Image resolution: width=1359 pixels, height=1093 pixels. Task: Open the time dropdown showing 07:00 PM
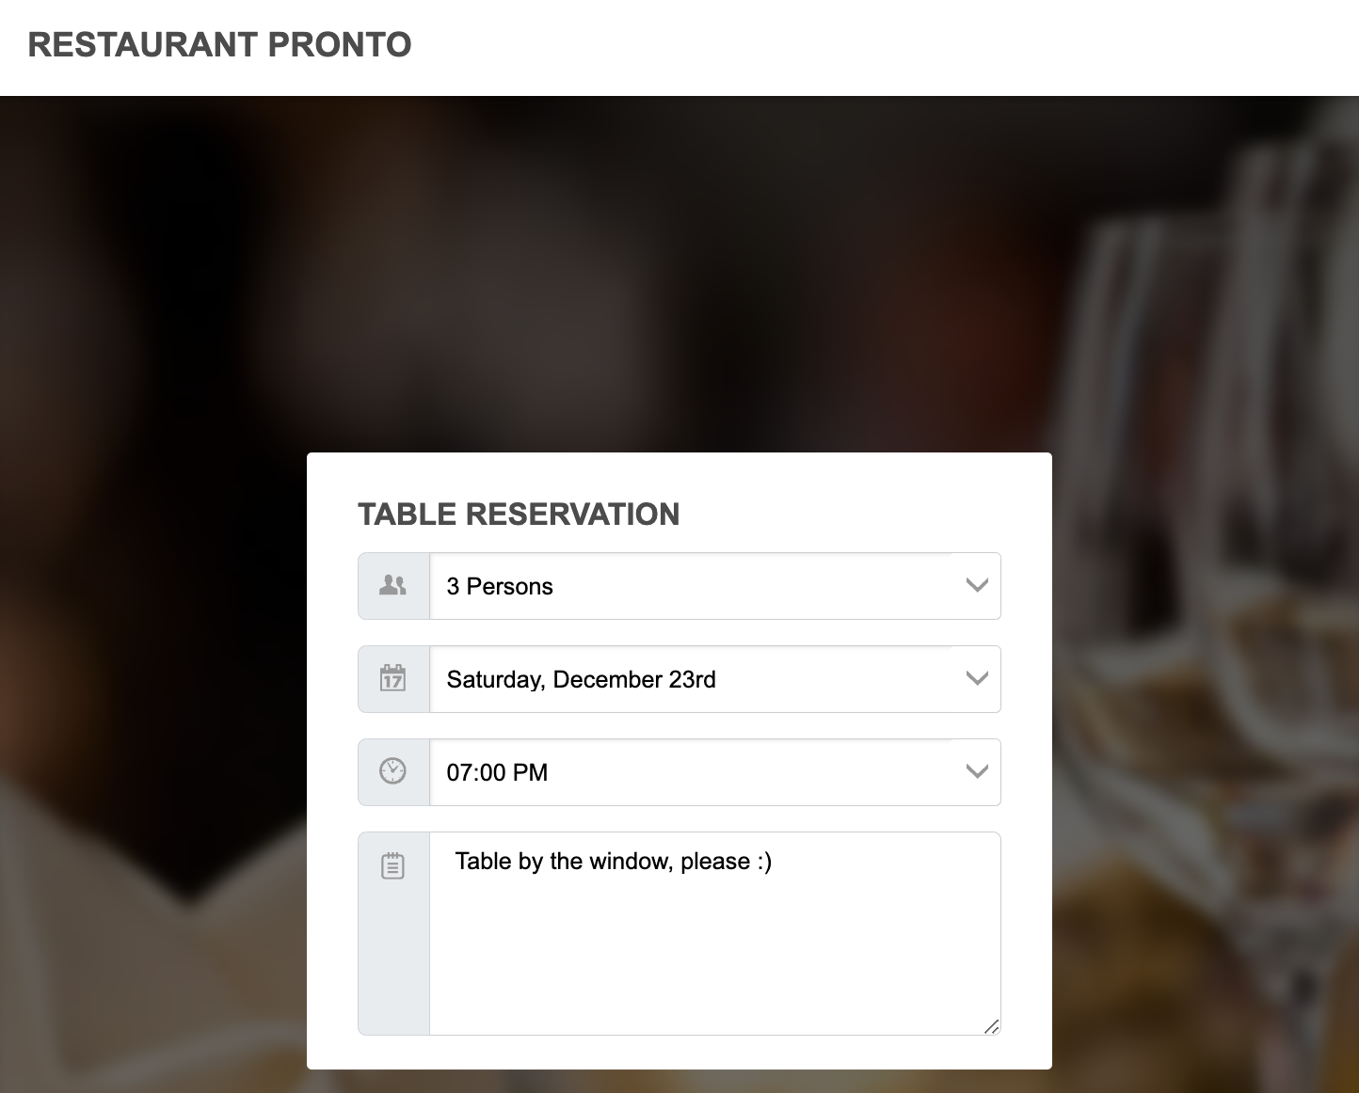point(713,771)
